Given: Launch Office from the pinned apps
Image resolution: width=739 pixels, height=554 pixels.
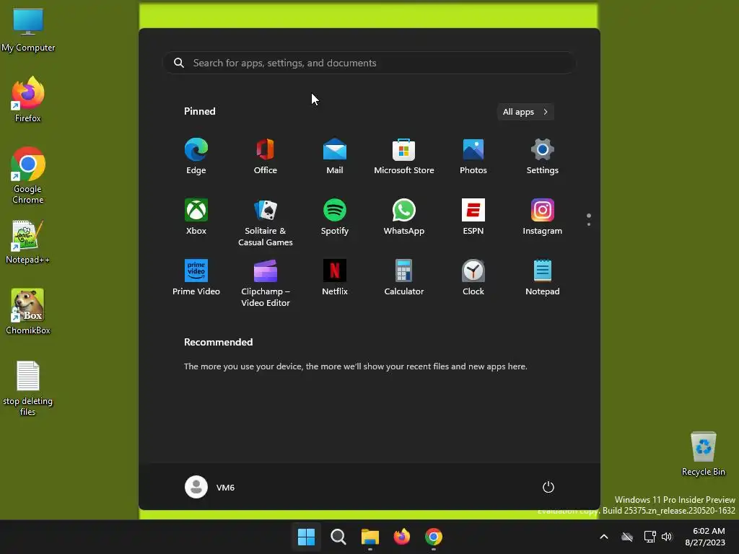Looking at the screenshot, I should tap(266, 156).
